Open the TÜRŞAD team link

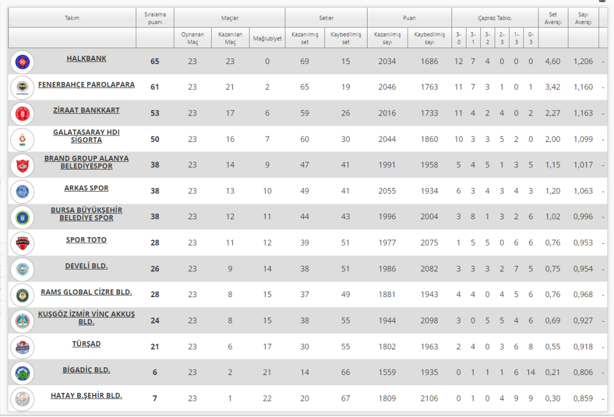(x=86, y=344)
